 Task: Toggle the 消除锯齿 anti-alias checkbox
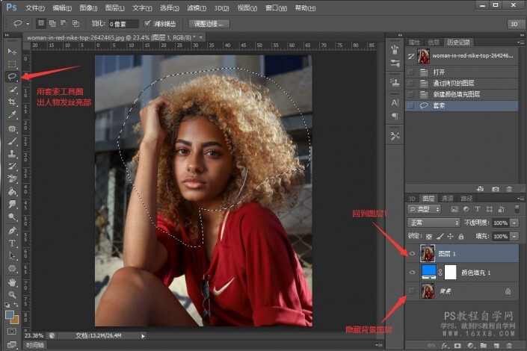coord(147,24)
